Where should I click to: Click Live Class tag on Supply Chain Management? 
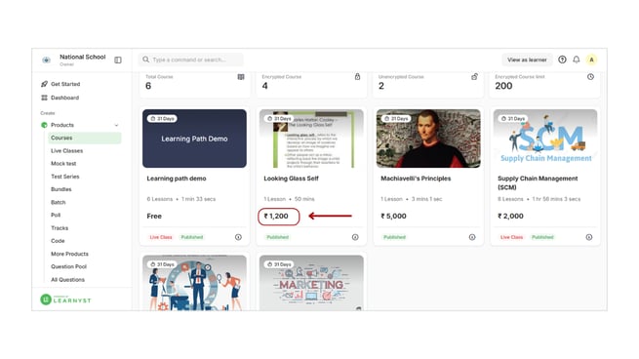511,237
